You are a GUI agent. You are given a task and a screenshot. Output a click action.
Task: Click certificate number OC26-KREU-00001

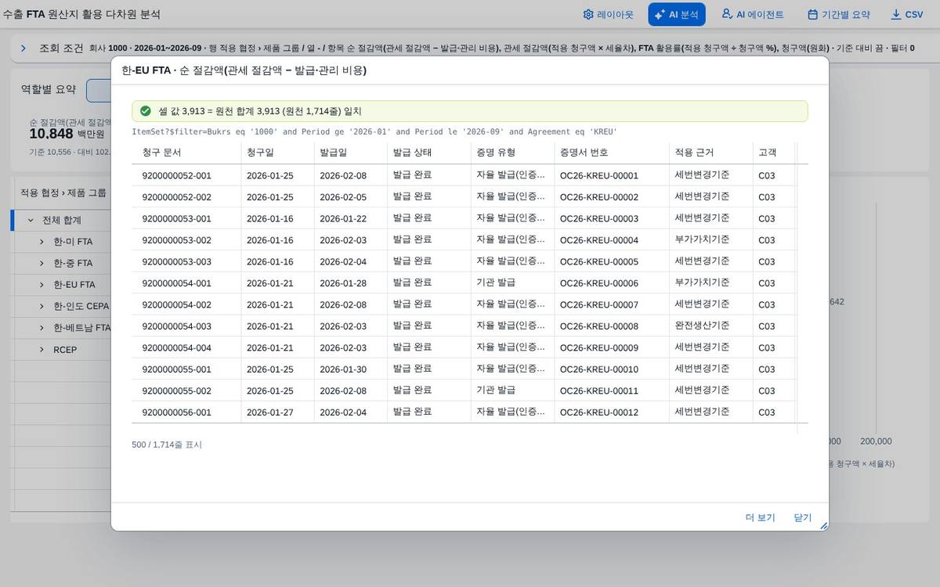click(599, 175)
